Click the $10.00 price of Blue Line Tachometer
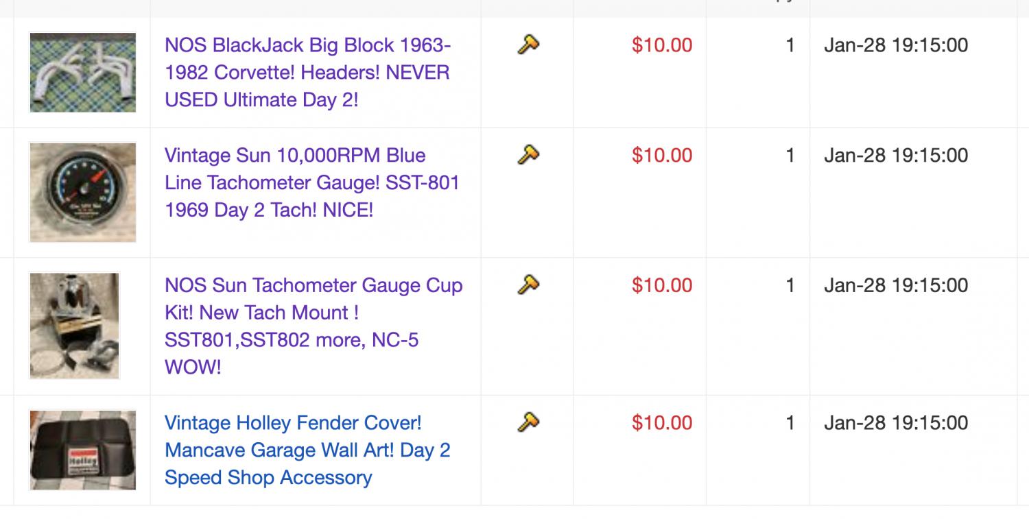Image resolution: width=1029 pixels, height=519 pixels. [x=662, y=155]
